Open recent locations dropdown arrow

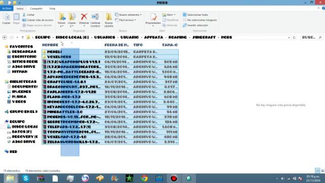pyautogui.click(x=17, y=38)
